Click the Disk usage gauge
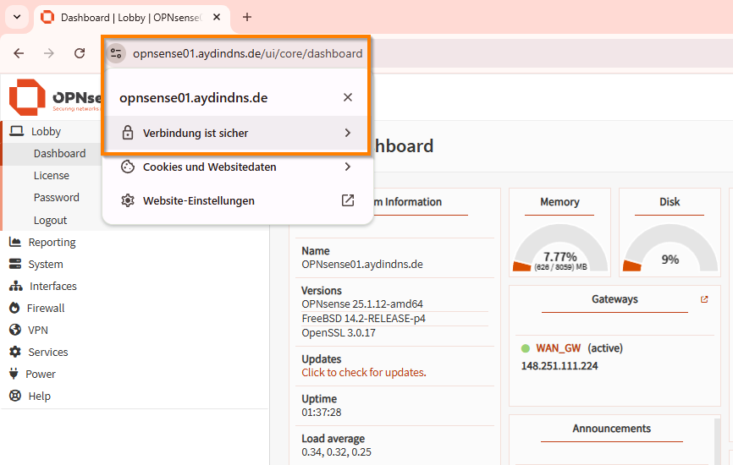 tap(670, 249)
